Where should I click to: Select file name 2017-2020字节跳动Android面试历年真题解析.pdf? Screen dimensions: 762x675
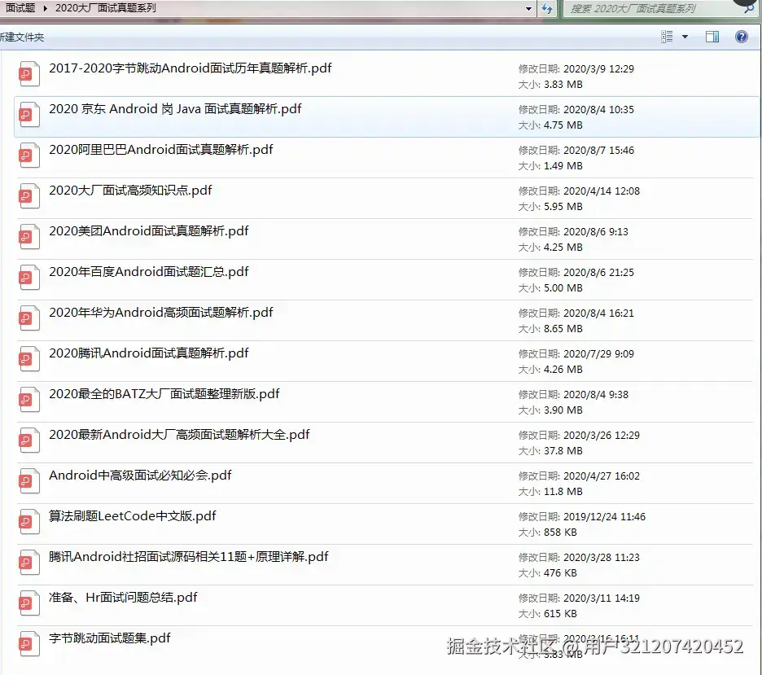tap(190, 68)
